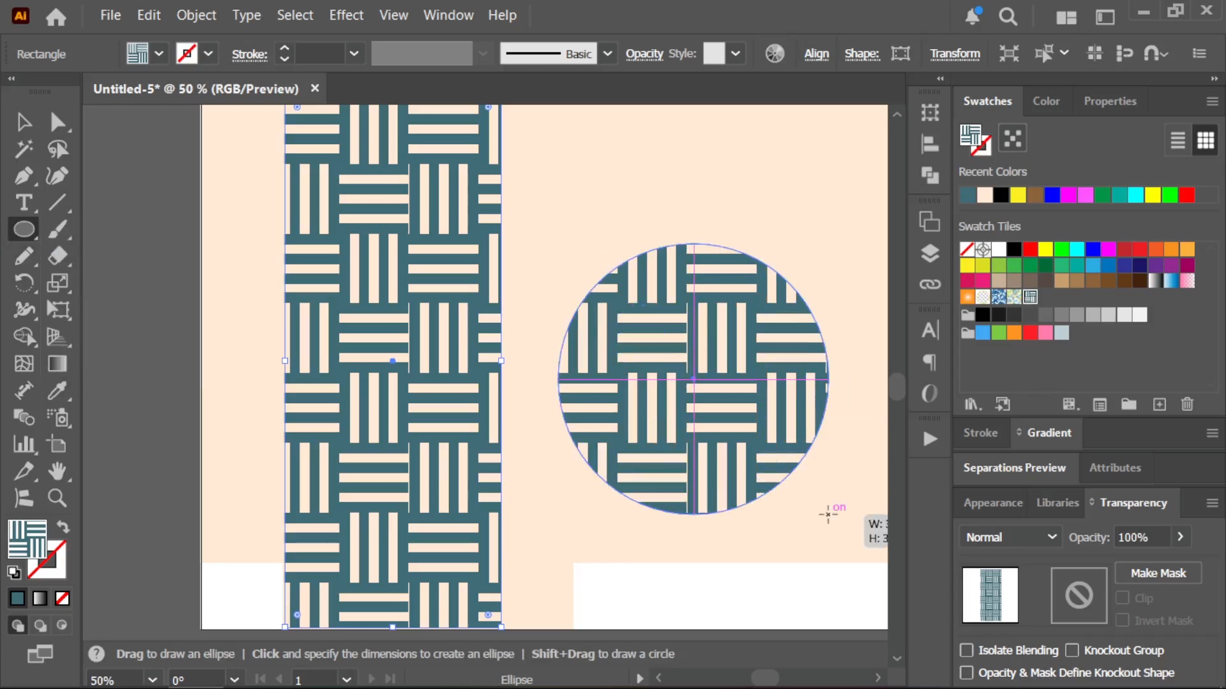
Task: Select the Hand tool
Action: coord(57,471)
